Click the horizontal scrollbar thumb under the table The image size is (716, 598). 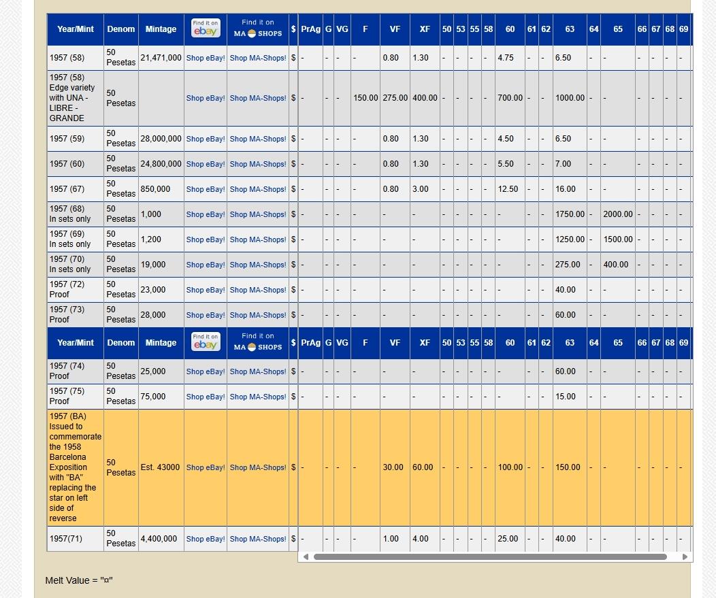coord(490,557)
